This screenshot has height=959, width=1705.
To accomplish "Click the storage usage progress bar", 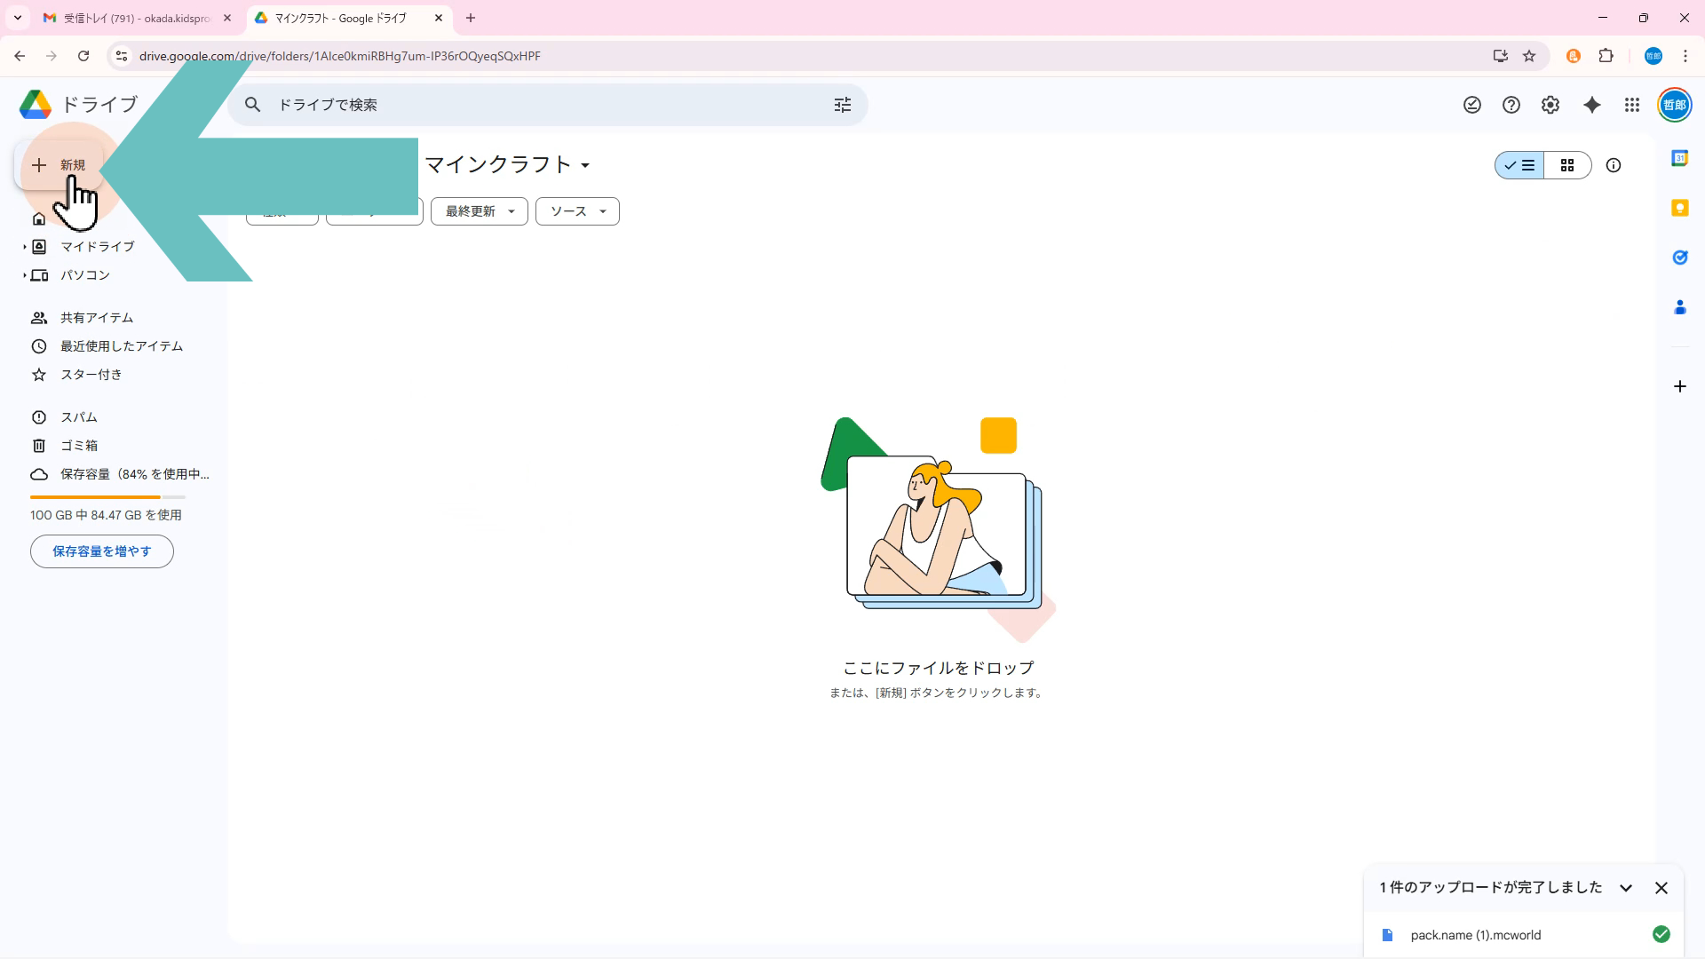I will click(107, 497).
